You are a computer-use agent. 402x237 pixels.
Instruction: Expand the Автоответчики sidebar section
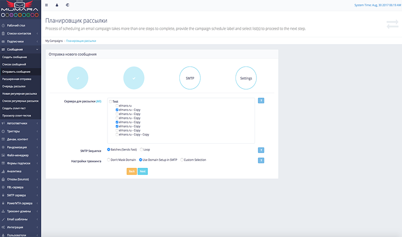click(20, 123)
